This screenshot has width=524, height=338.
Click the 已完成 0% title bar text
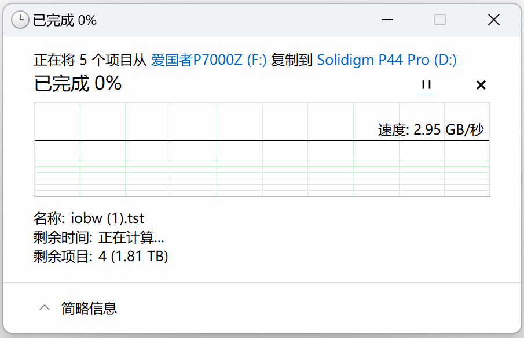pos(64,20)
